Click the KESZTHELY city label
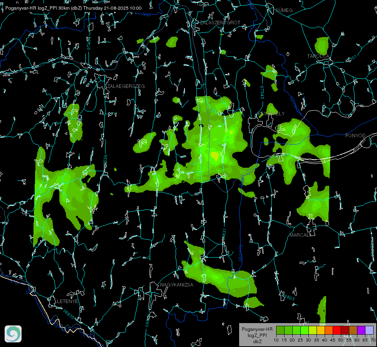377x347 pixels. [x=271, y=113]
